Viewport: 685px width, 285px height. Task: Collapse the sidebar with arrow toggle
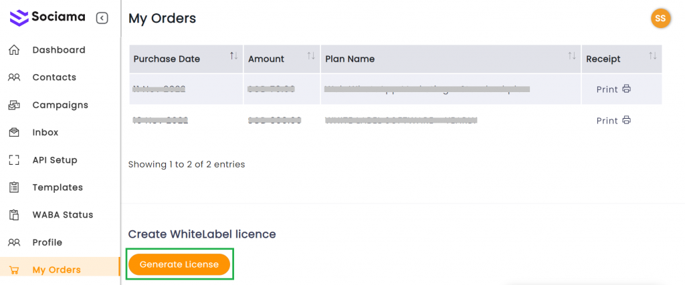[102, 18]
